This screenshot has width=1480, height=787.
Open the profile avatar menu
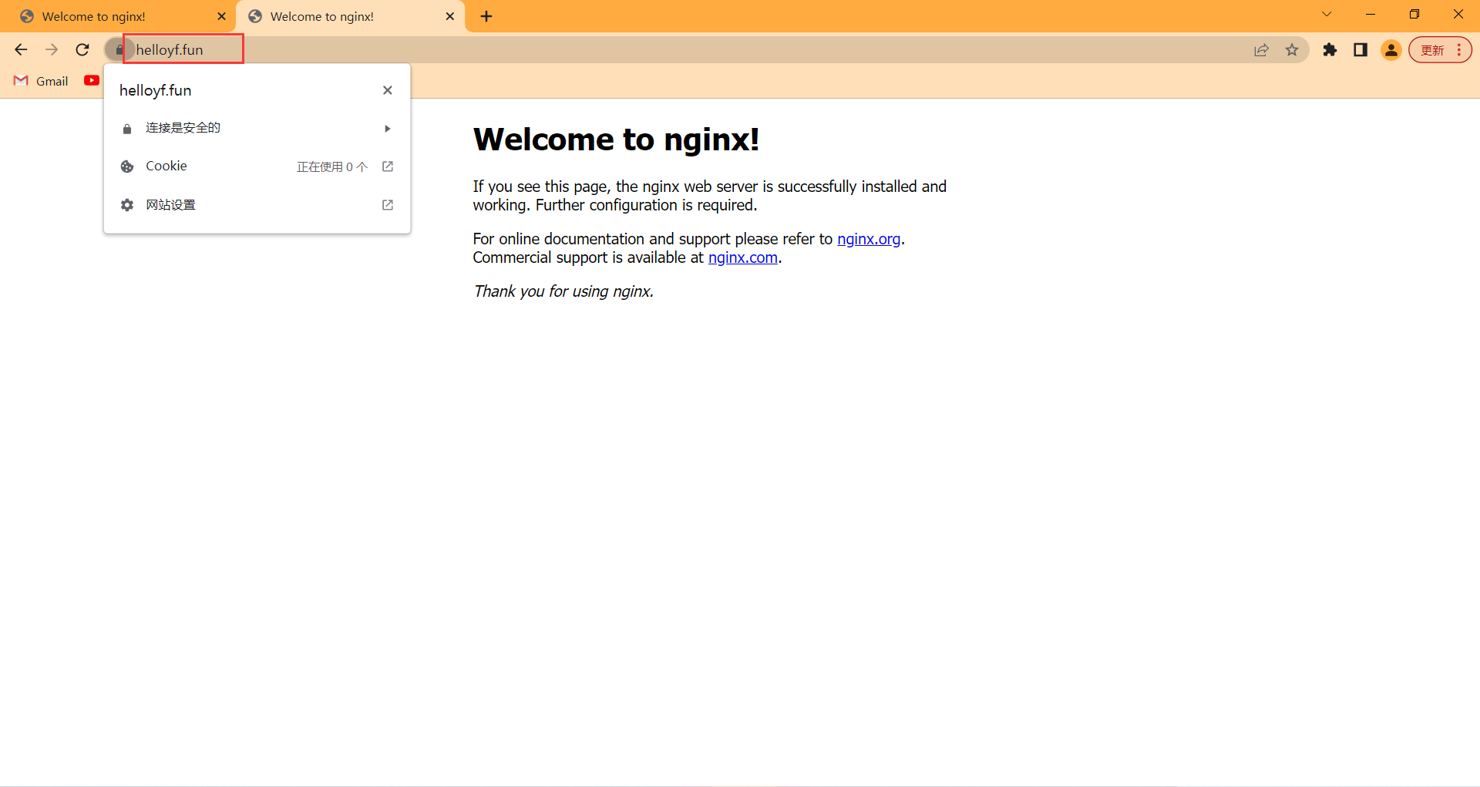coord(1391,50)
